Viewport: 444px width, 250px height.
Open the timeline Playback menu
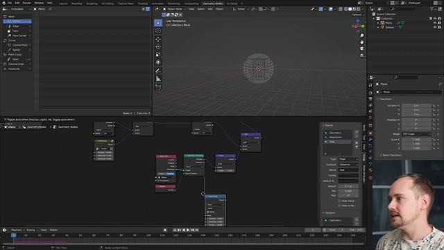(x=17, y=230)
